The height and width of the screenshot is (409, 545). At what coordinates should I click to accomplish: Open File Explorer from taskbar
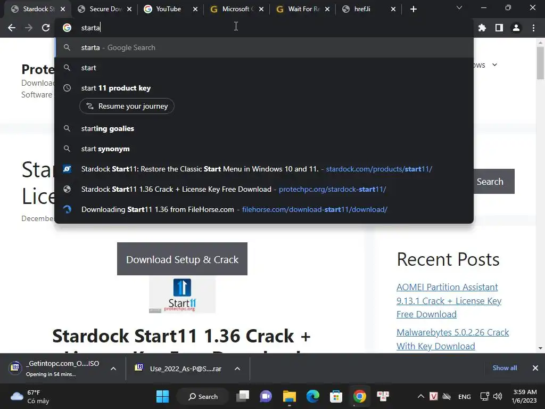click(x=289, y=396)
